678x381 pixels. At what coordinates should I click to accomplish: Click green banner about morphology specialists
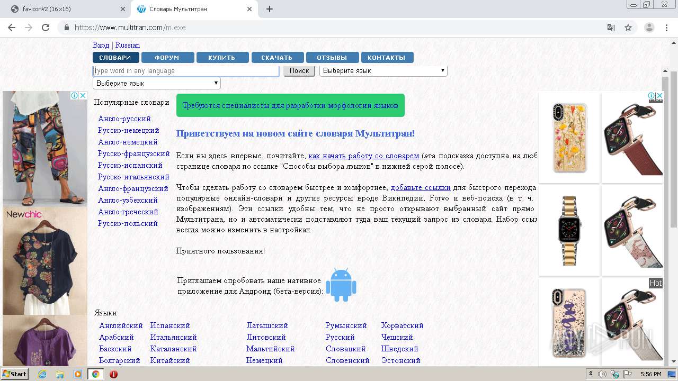290,105
